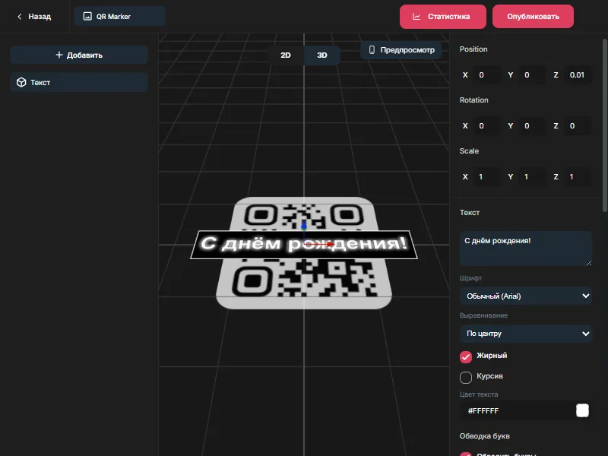Click the red X-axis gizmo arrow
Viewport: 608px width, 456px height.
(330, 244)
